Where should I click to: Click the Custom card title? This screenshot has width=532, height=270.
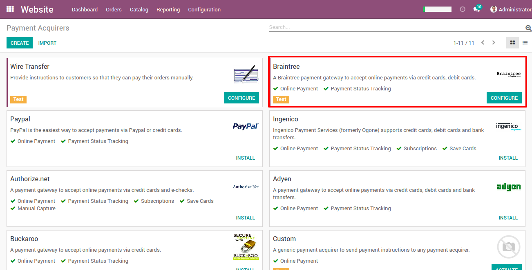click(284, 239)
